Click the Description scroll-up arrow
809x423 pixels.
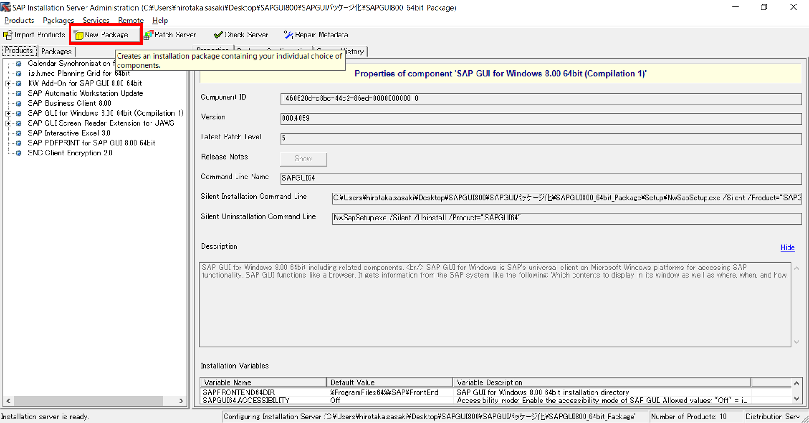coord(797,268)
